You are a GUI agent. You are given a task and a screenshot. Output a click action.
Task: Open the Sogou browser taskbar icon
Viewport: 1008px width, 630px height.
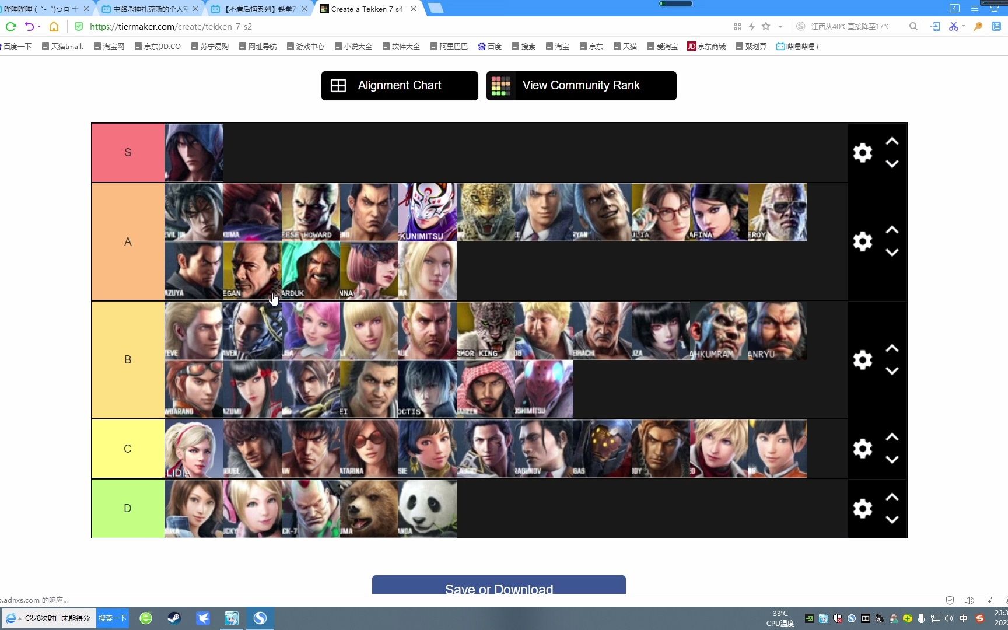(260, 618)
